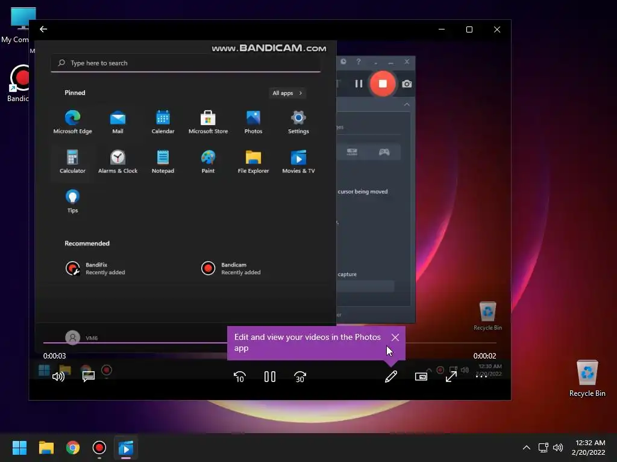Dismiss the Edit and view videos tooltip
The image size is (617, 462).
(x=395, y=337)
